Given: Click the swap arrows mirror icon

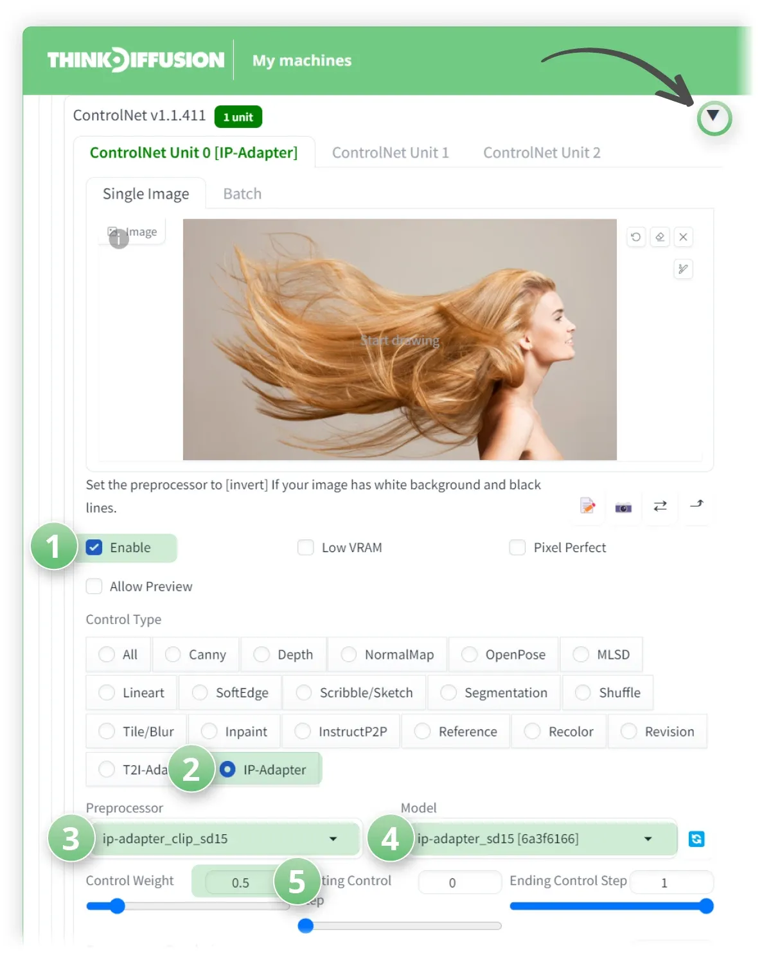Looking at the screenshot, I should (660, 506).
